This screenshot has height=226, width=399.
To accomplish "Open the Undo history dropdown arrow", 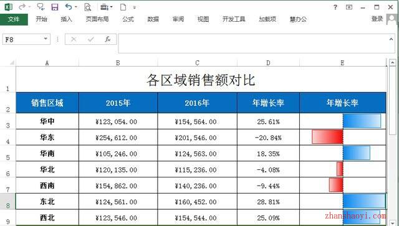I will pyautogui.click(x=76, y=7).
